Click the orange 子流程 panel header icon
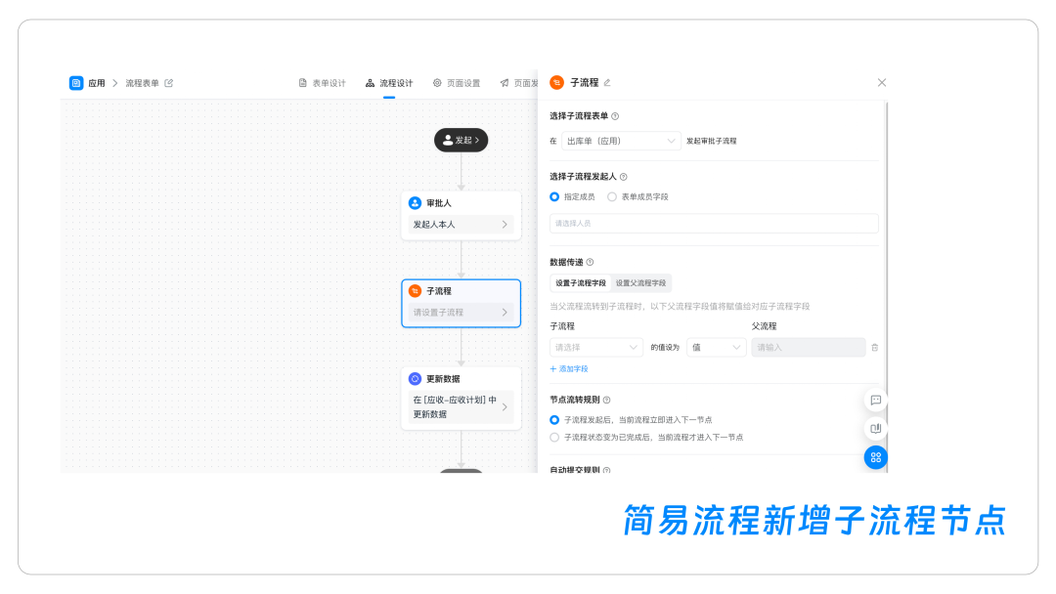Viewport: 1056px width, 594px height. [x=557, y=82]
